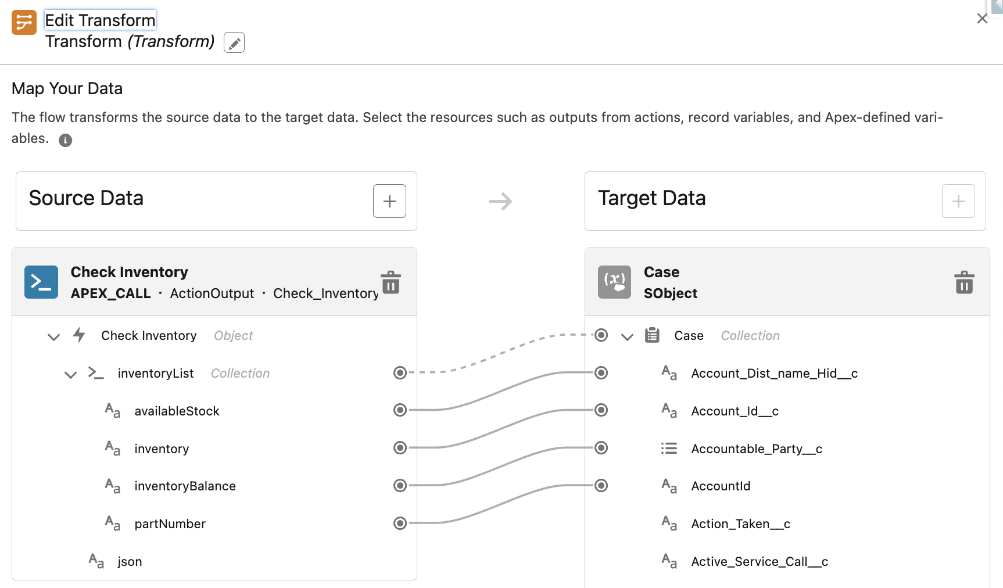Screen dimensions: 1003x588
Task: Delete the Case target data
Action: (963, 282)
